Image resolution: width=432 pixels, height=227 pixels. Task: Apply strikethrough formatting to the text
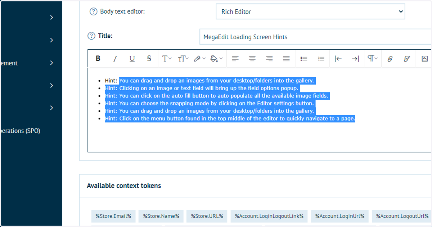[149, 59]
